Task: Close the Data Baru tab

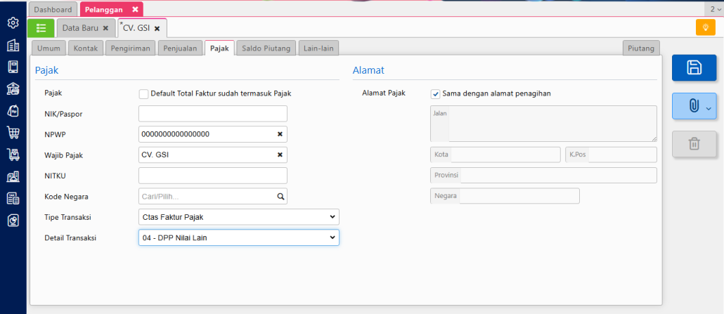Action: point(105,28)
